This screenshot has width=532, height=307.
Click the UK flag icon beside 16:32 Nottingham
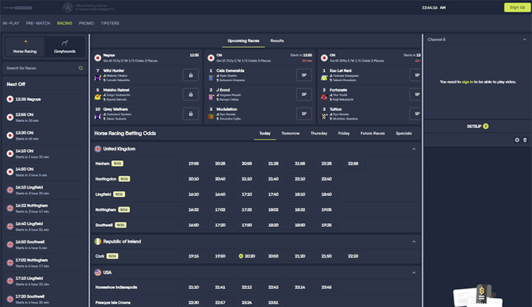(10, 208)
